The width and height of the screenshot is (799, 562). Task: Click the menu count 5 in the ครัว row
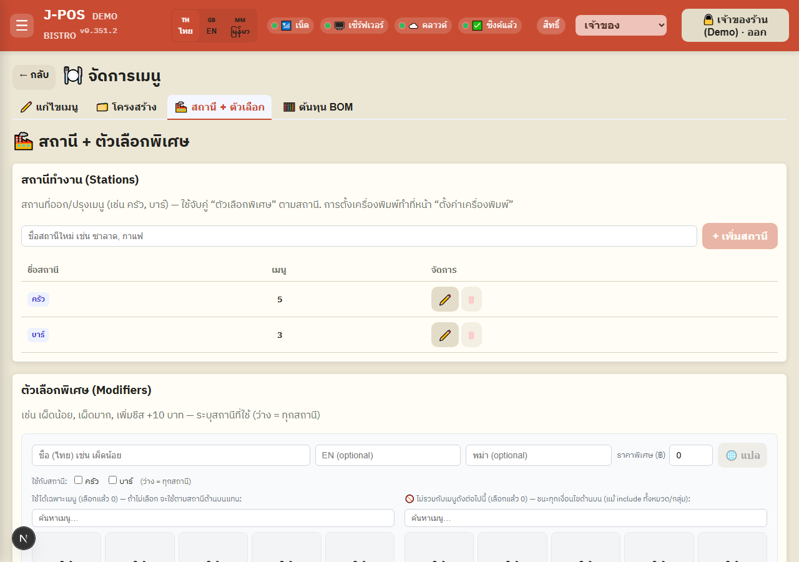point(280,299)
